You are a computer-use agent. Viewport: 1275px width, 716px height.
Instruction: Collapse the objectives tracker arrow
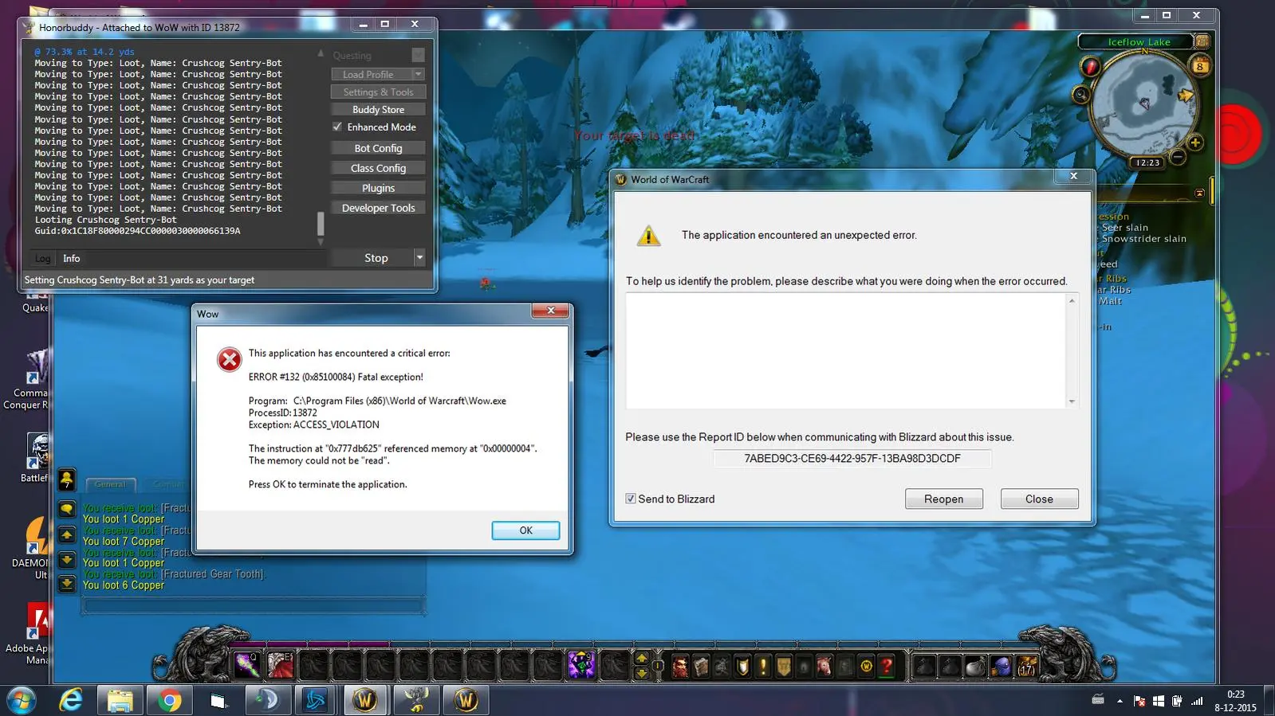[x=1199, y=193]
